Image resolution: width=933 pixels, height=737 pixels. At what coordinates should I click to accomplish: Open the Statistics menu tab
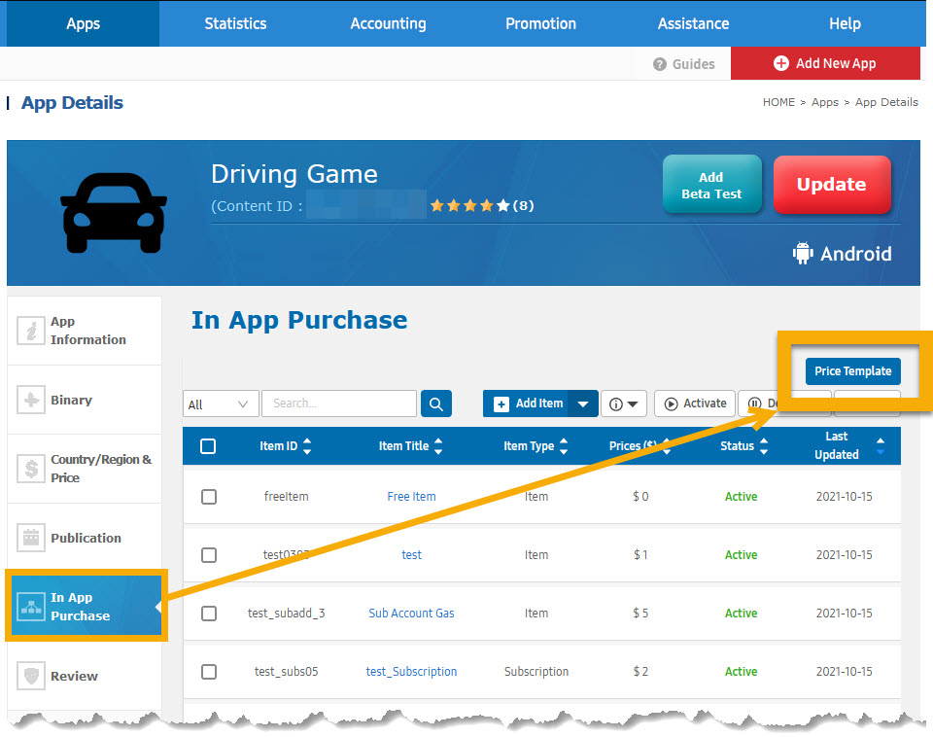pos(235,23)
